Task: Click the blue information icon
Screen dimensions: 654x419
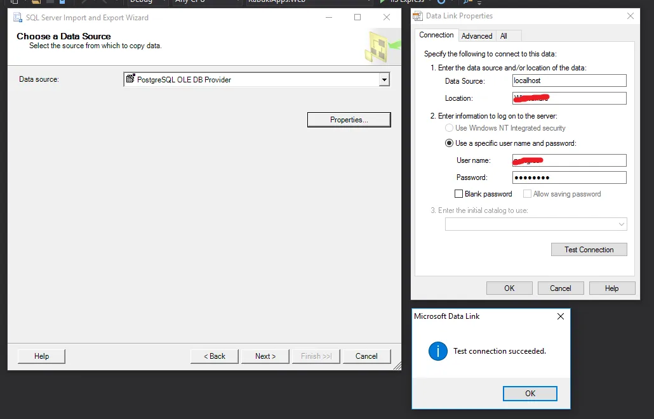Action: [438, 351]
